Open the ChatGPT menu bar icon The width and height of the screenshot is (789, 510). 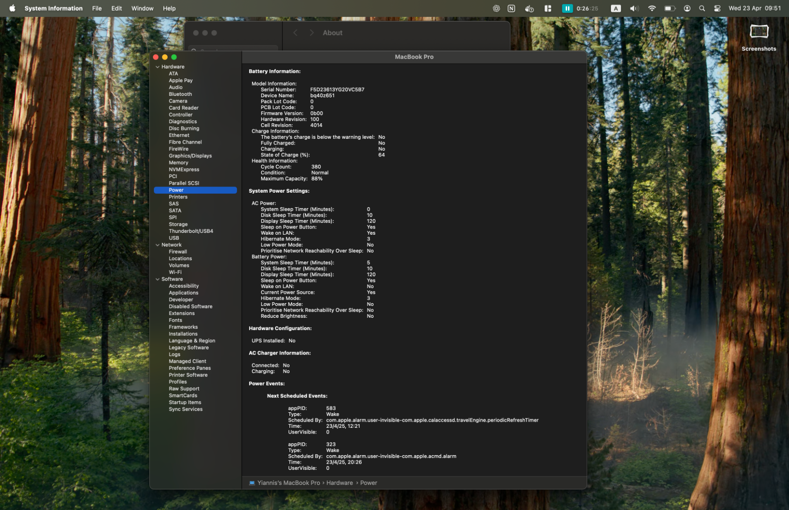click(496, 8)
